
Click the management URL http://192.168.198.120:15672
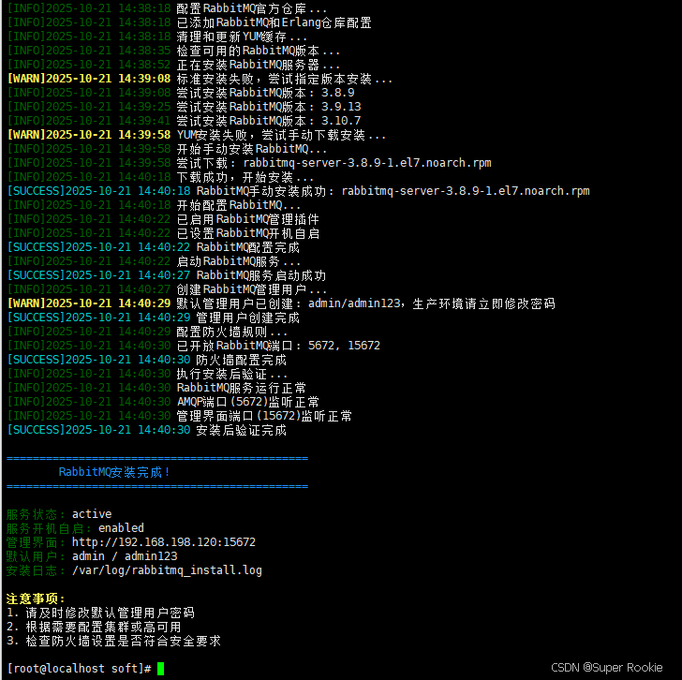[x=164, y=541]
